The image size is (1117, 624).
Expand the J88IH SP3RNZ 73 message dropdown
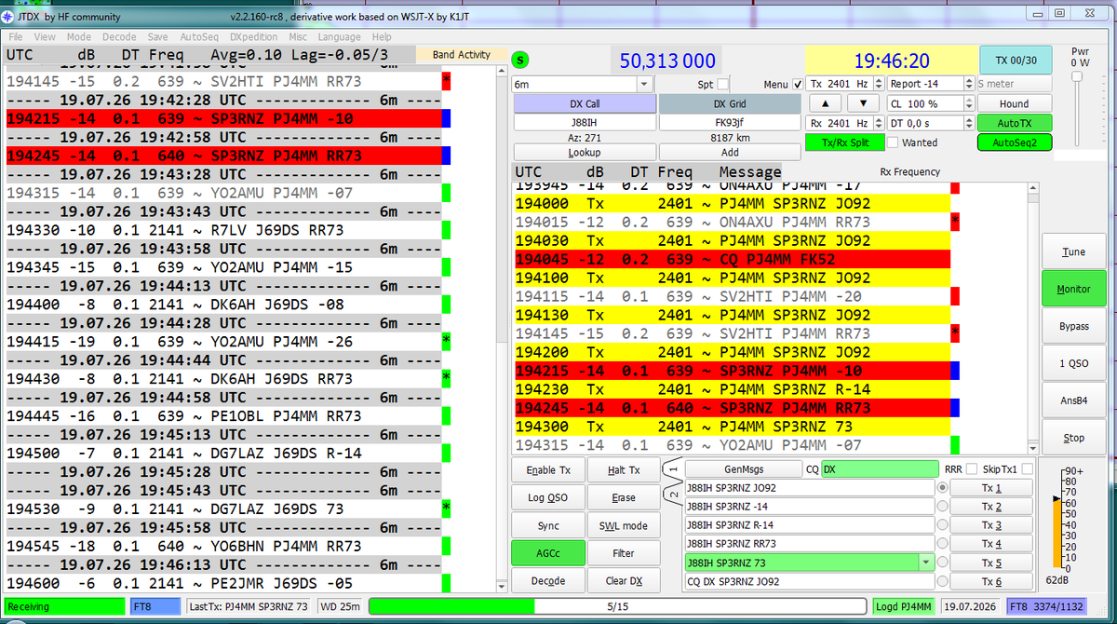(x=924, y=563)
